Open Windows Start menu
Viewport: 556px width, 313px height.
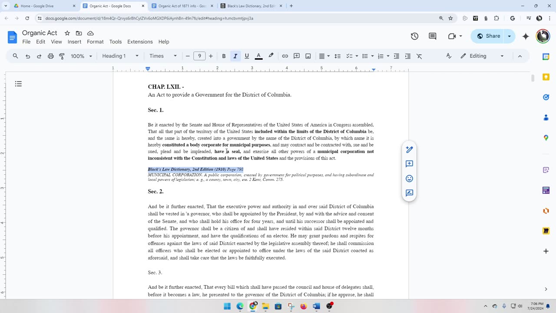227,306
